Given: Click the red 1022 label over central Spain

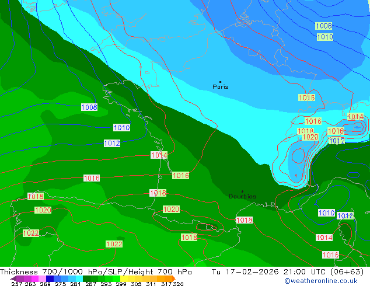Looking at the screenshot, I should pos(114,244).
